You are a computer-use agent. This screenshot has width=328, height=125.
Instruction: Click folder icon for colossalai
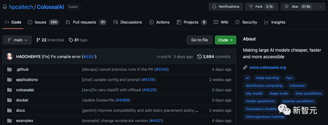click(9, 90)
